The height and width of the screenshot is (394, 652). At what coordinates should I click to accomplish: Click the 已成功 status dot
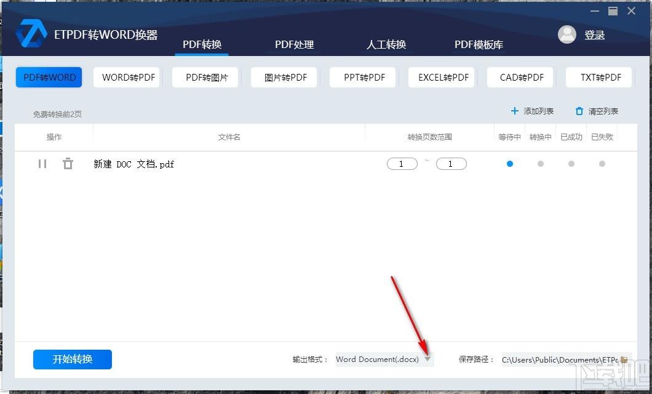click(571, 164)
